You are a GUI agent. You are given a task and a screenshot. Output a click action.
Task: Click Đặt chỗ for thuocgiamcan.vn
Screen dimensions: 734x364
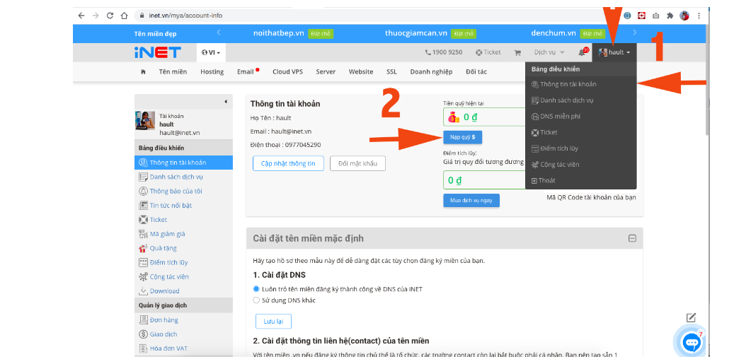(x=464, y=34)
